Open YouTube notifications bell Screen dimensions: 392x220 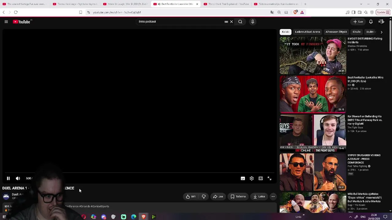[371, 22]
